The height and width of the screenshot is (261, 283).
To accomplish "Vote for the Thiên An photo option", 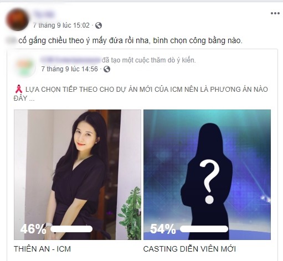I will (x=78, y=175).
